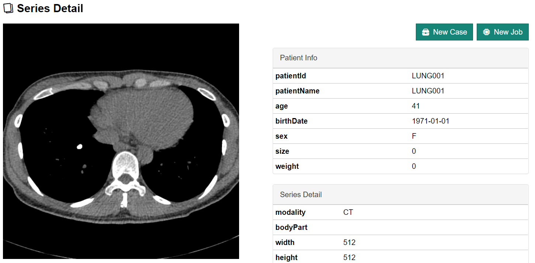Screen dimensions: 535x263
Task: Select the Patient Info panel header
Action: pyautogui.click(x=400, y=58)
